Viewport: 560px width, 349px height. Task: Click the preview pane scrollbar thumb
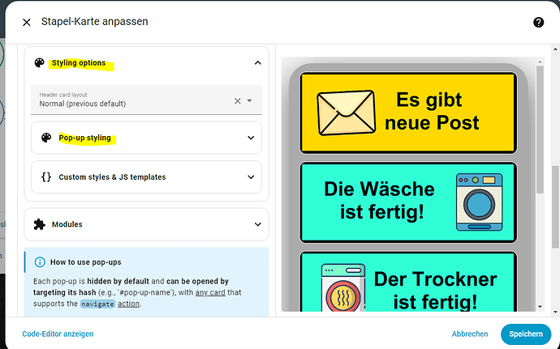tap(540, 130)
